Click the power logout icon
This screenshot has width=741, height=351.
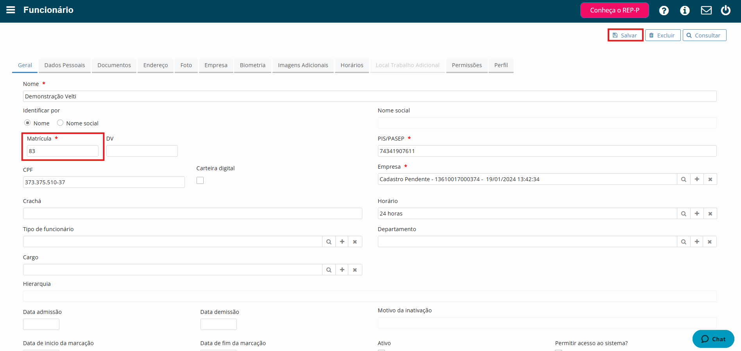726,10
